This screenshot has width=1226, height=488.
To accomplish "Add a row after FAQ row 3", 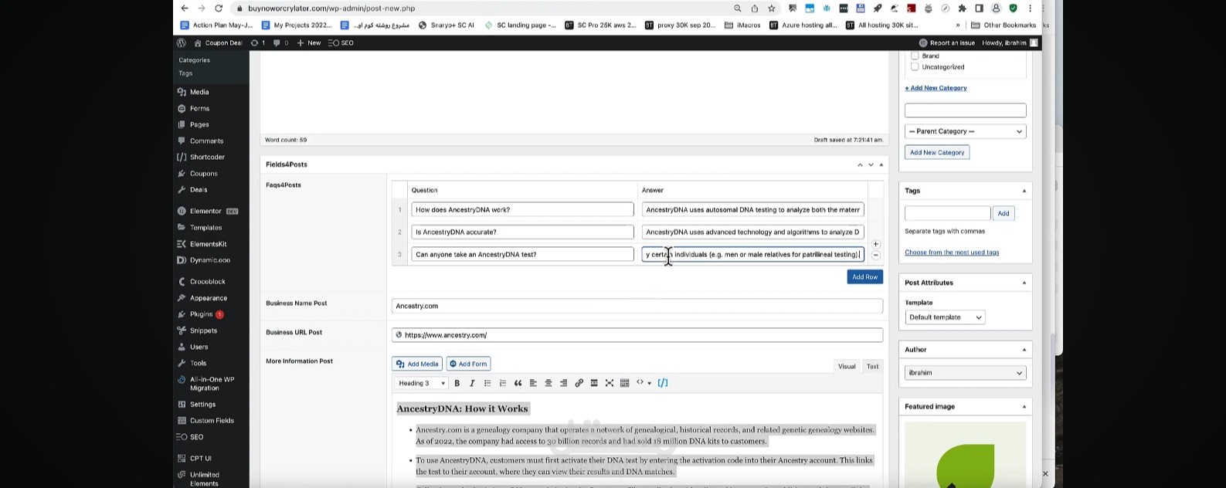I will (x=875, y=244).
